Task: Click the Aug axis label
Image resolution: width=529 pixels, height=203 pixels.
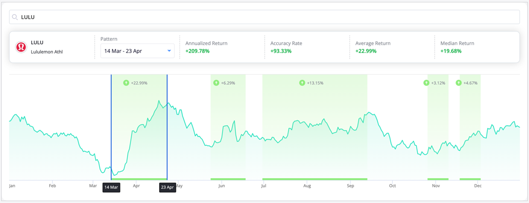Action: click(307, 186)
